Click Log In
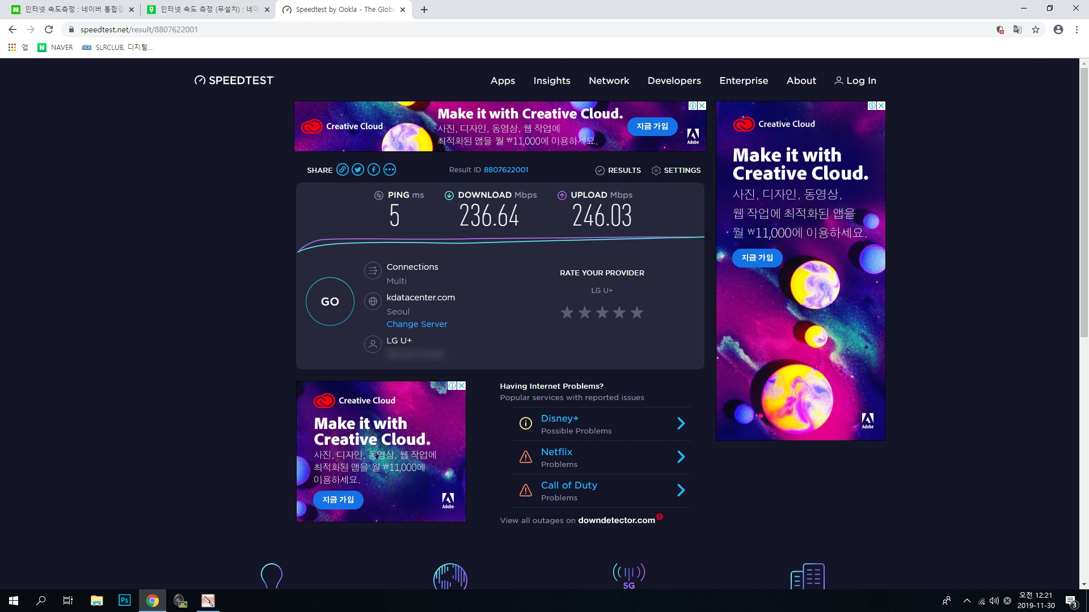This screenshot has height=612, width=1089. pyautogui.click(x=855, y=80)
